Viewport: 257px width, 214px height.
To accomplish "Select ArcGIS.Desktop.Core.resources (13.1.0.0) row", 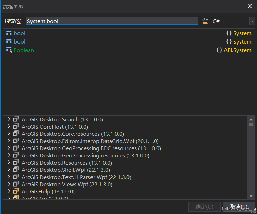I will (73, 134).
